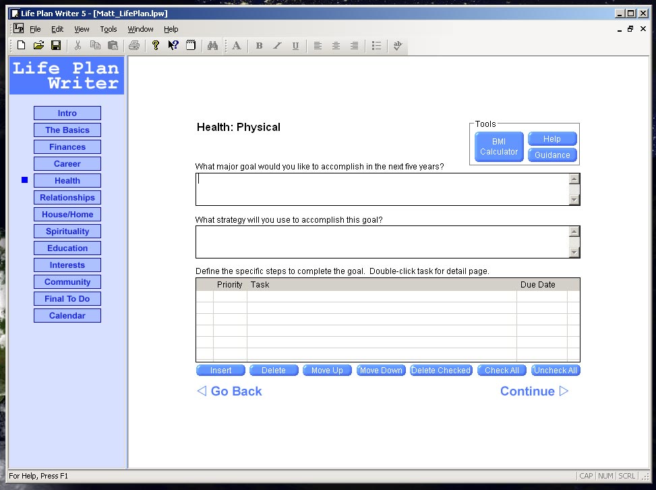Click the five-year major goal text field

coord(382,189)
